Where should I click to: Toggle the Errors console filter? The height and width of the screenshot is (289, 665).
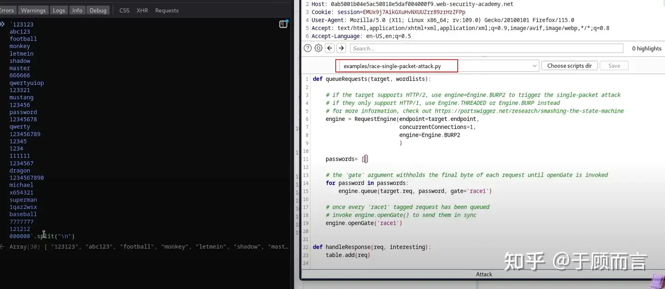tap(7, 10)
